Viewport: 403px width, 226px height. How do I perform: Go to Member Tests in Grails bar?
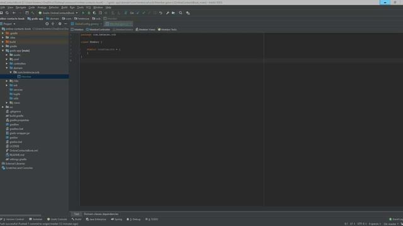167,30
